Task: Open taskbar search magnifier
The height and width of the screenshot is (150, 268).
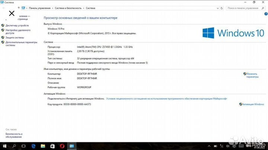Action: [x=14, y=146]
